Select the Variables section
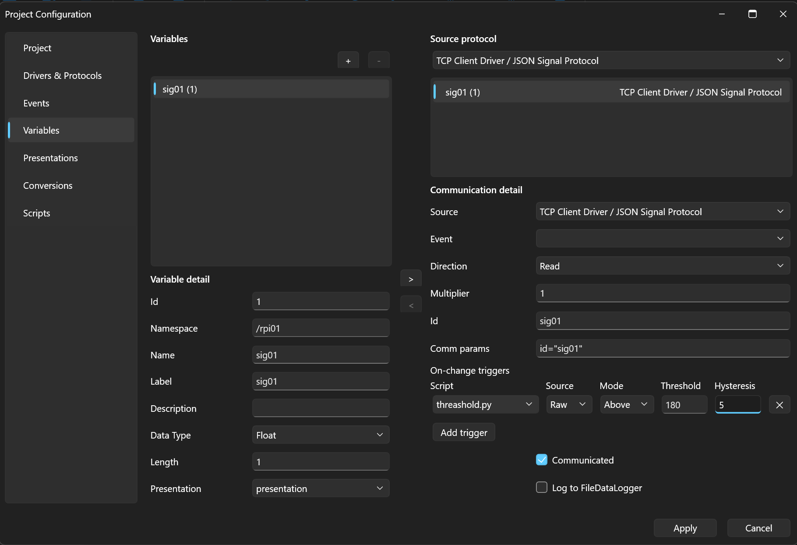Image resolution: width=797 pixels, height=545 pixels. (71, 130)
